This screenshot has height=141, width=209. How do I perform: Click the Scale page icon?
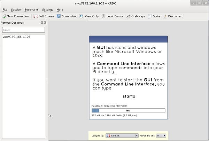150,16
